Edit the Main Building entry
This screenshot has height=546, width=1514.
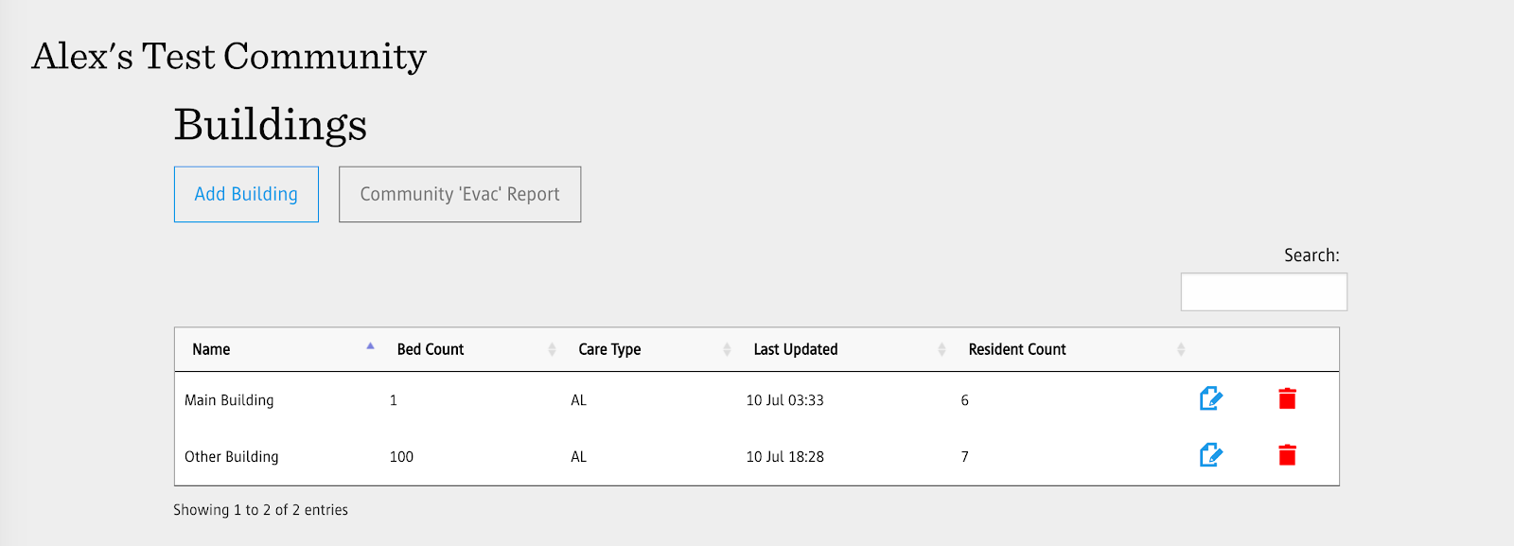pyautogui.click(x=1210, y=399)
